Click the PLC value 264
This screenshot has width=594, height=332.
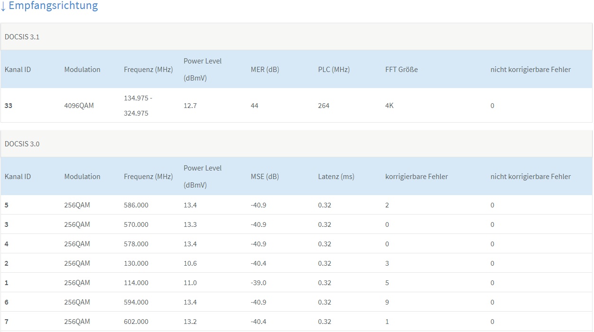[324, 106]
